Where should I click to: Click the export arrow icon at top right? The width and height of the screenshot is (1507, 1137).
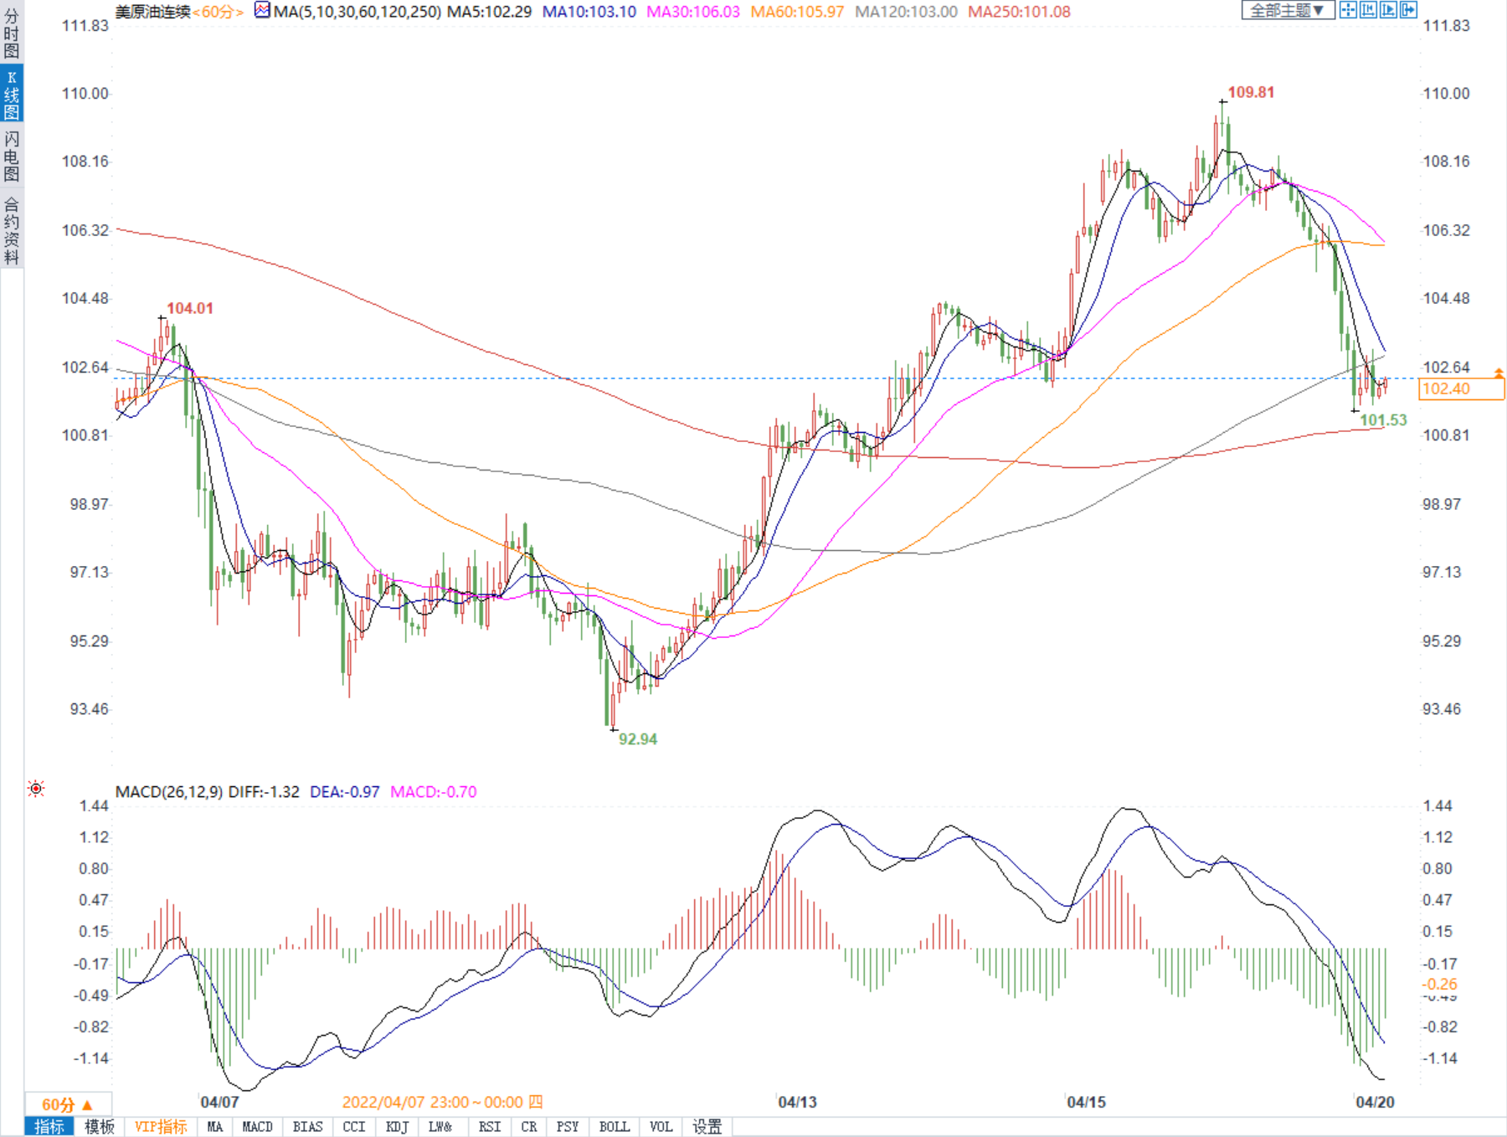pos(1408,10)
